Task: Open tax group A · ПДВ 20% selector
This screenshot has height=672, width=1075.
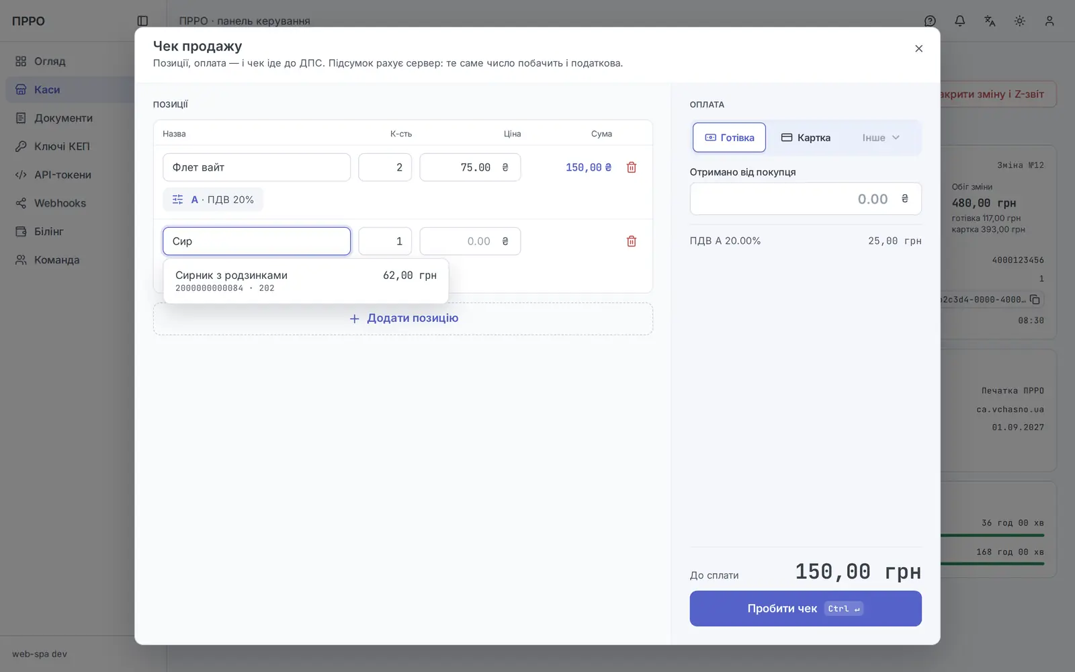Action: (x=213, y=200)
